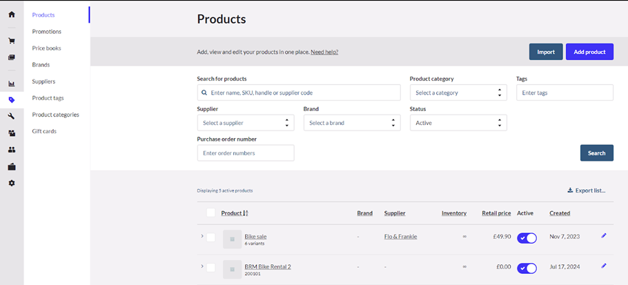Open the Customers people icon

[11, 150]
